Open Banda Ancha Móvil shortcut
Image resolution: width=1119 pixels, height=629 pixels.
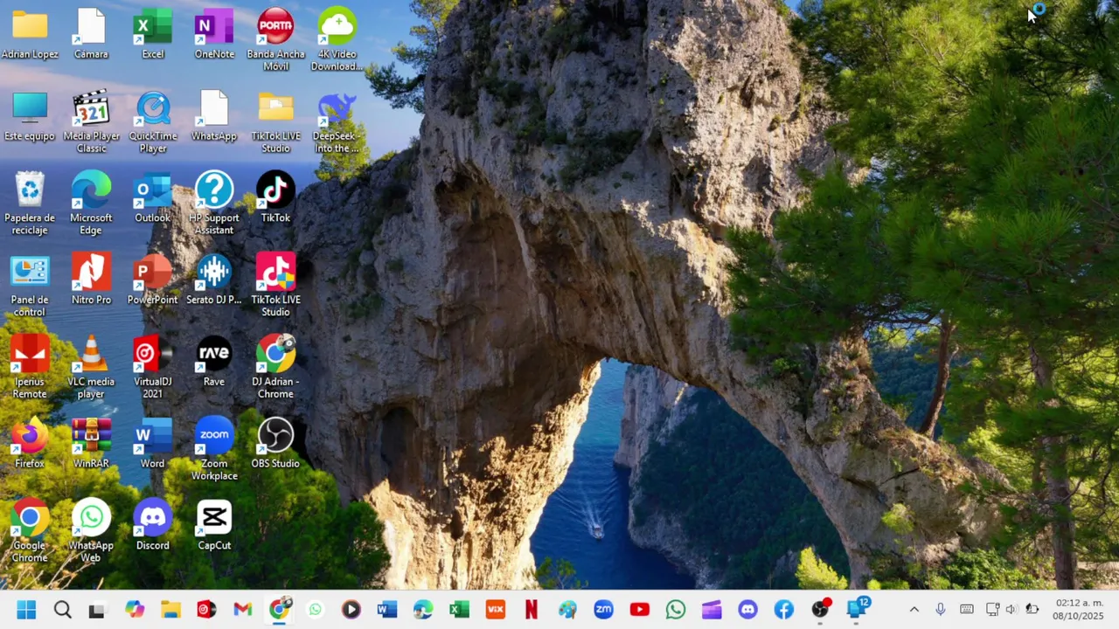[x=275, y=38]
